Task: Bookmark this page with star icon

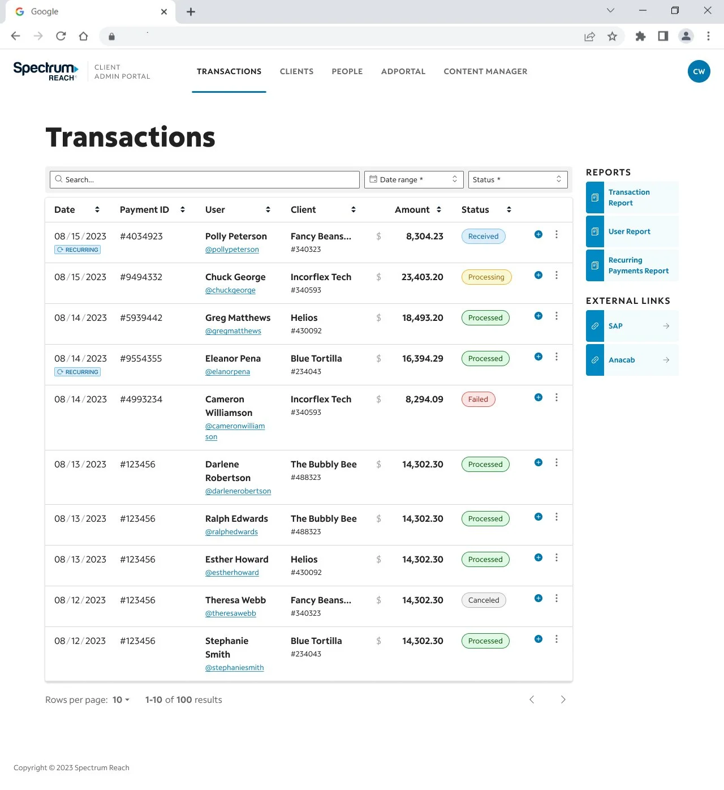Action: [x=612, y=36]
